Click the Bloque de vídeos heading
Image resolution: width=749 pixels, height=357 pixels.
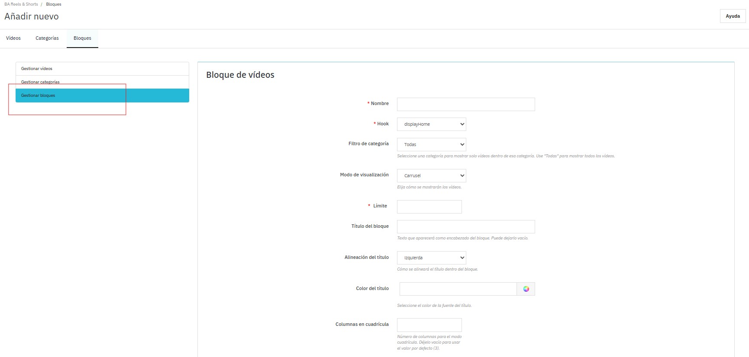click(x=240, y=75)
